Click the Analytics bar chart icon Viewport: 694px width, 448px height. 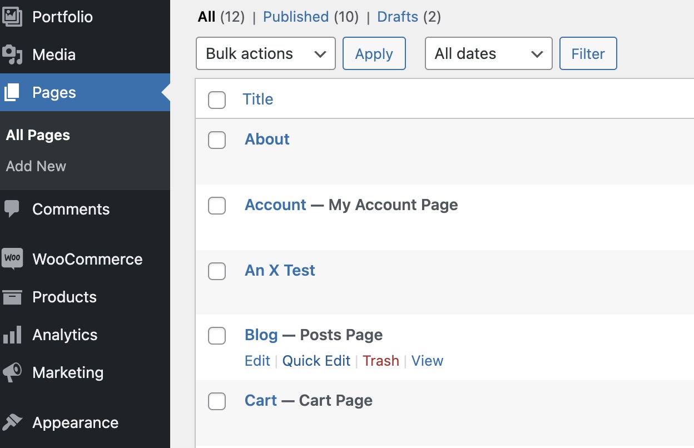(12, 335)
